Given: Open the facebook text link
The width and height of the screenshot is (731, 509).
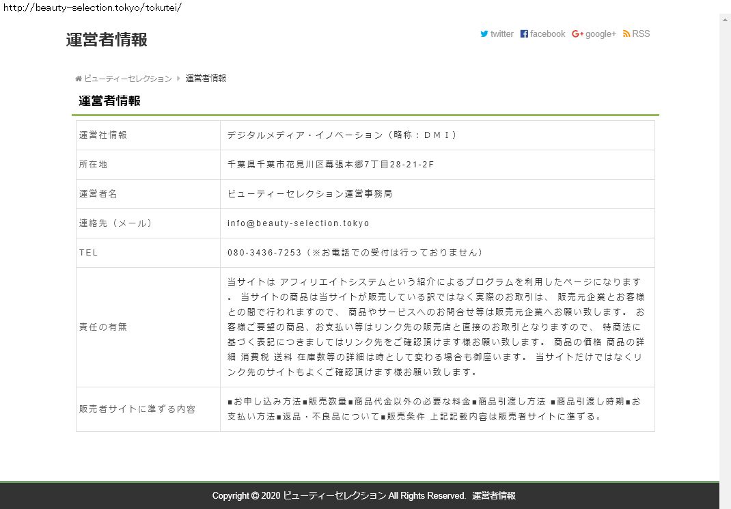Looking at the screenshot, I should pyautogui.click(x=547, y=33).
